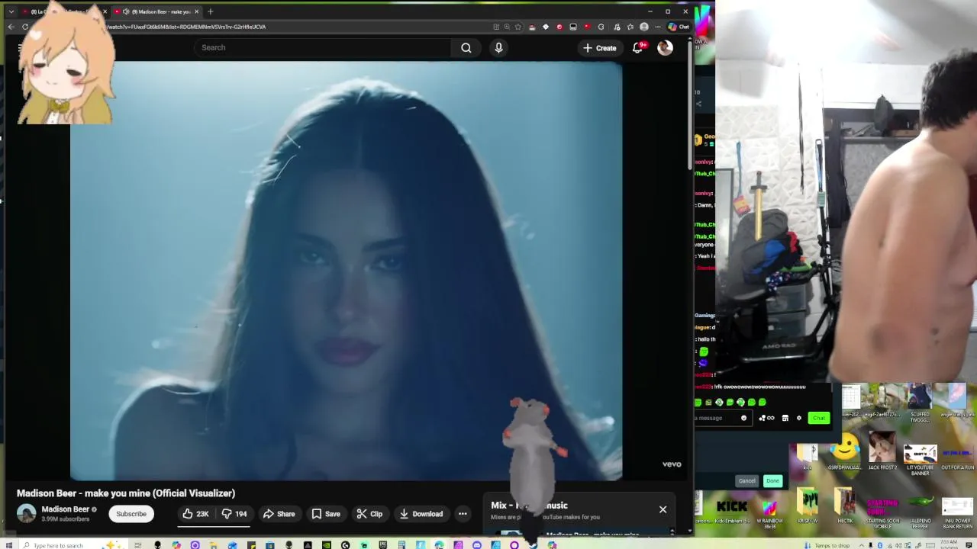Open the Windows Start menu
This screenshot has height=549, width=977.
pos(8,544)
